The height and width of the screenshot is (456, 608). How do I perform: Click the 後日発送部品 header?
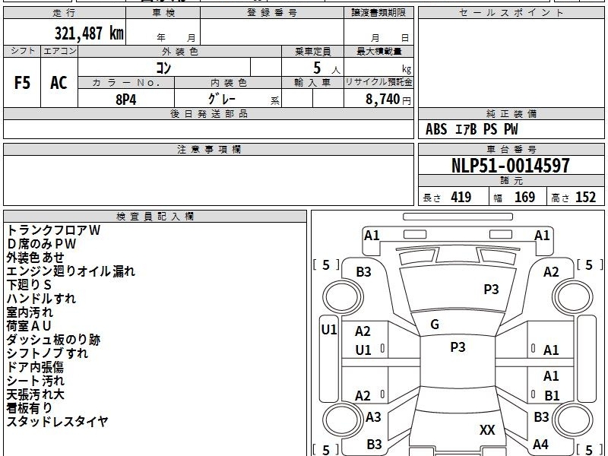coord(208,113)
